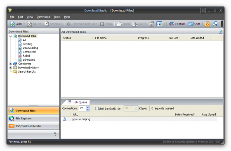The image size is (231, 151).
Task: Collapse the Download Jobs tree node
Action: pos(10,36)
